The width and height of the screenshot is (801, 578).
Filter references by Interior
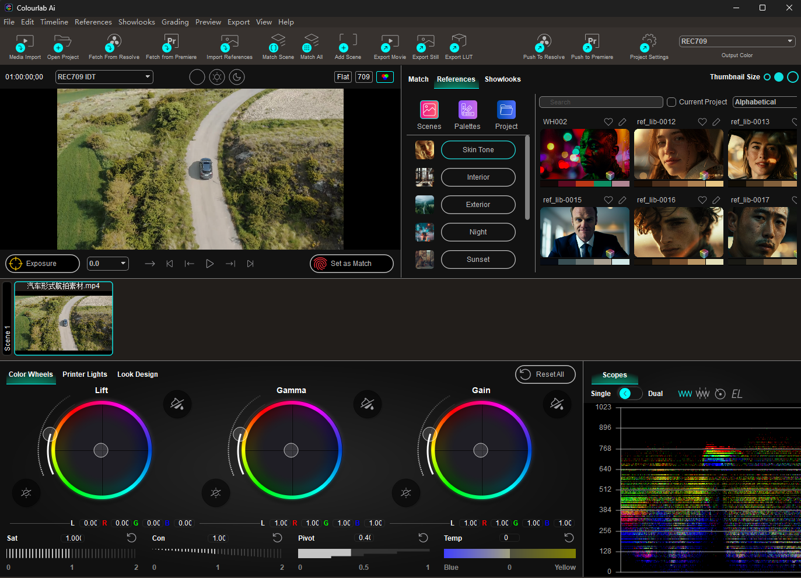point(478,177)
